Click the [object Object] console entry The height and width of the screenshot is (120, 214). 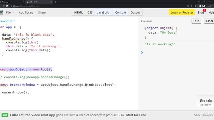(161, 28)
